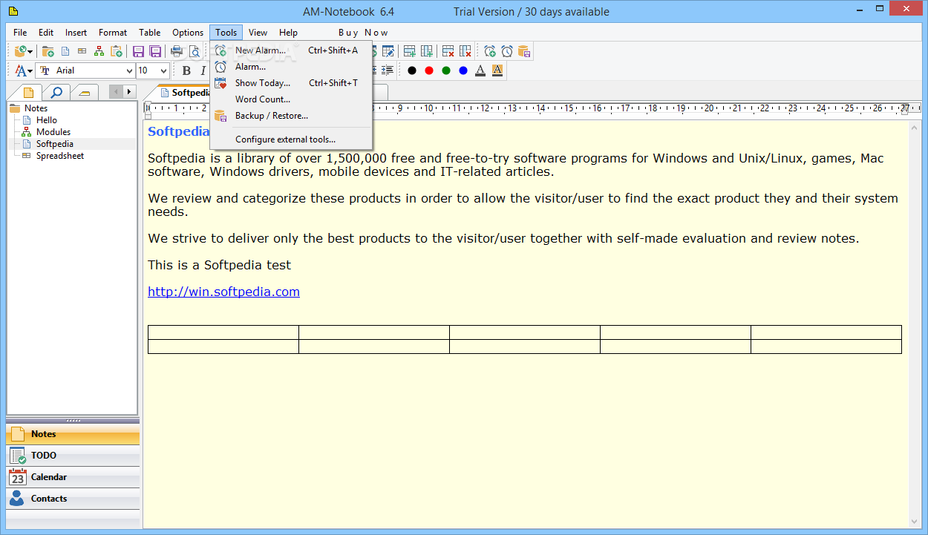
Task: Open Print Preview from the toolbar
Action: (x=195, y=51)
